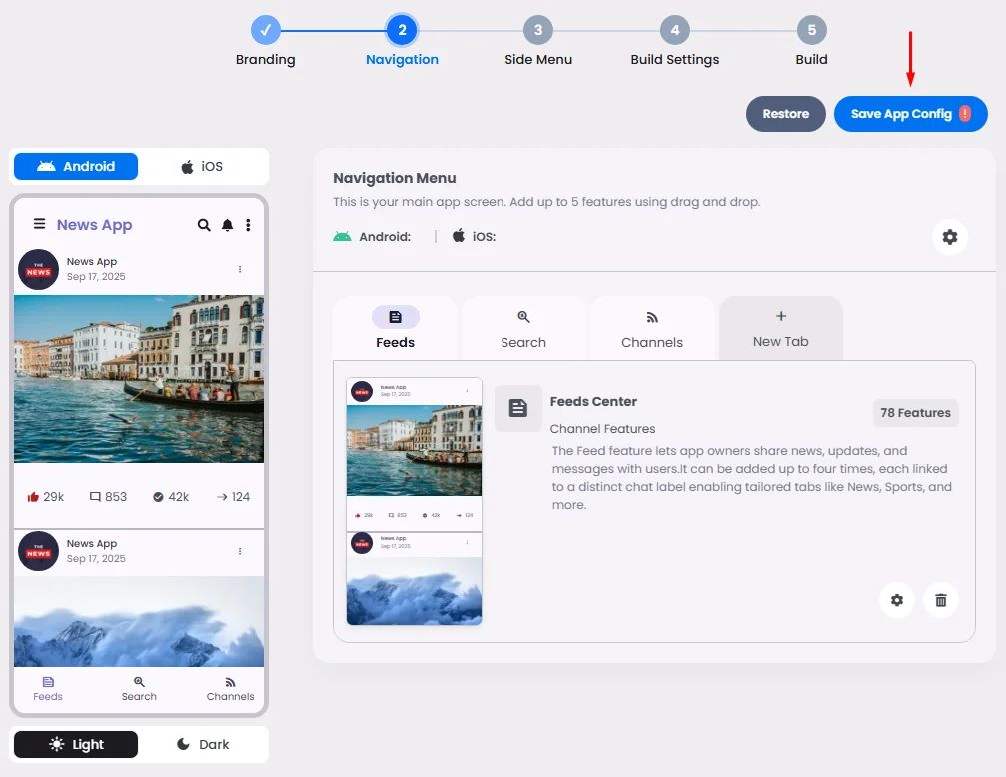
Task: Select Light theme for preview
Action: click(x=76, y=744)
